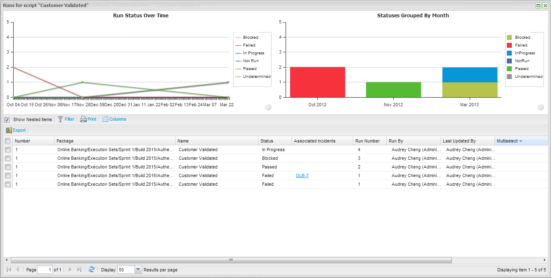Check the select-all header checkbox
This screenshot has width=551, height=278.
(7, 141)
